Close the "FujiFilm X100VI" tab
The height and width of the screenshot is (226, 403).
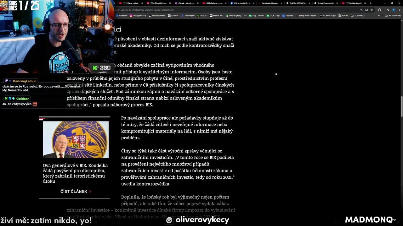[309, 3]
